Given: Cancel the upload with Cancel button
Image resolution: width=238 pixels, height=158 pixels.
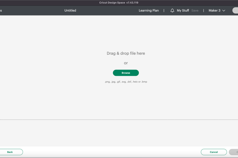Looking at the screenshot, I should point(214,152).
